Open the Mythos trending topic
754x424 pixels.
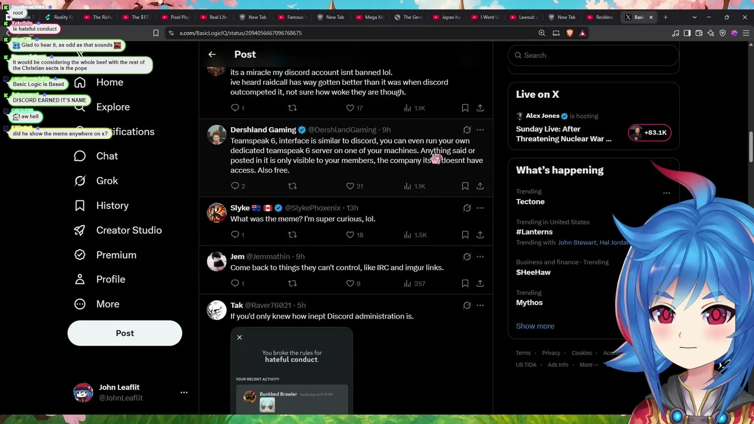[x=529, y=303]
